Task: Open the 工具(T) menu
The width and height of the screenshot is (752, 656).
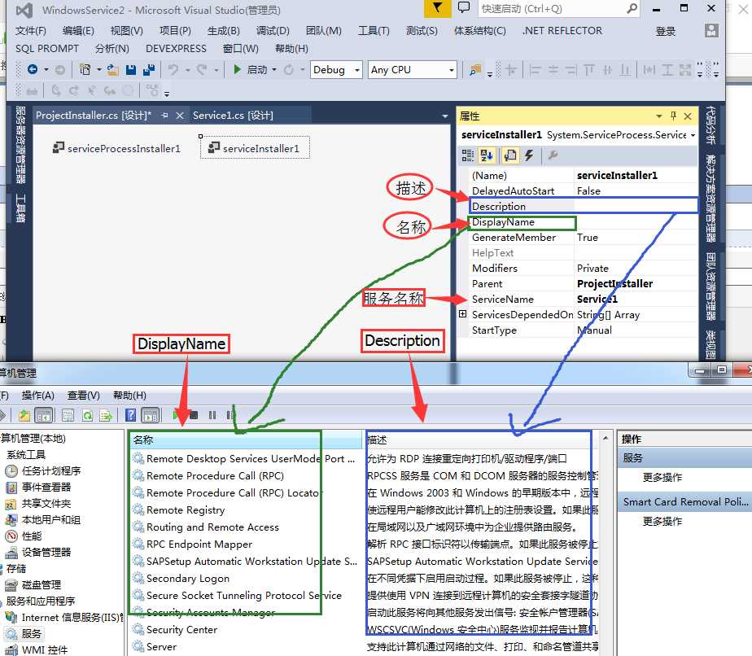Action: (374, 31)
